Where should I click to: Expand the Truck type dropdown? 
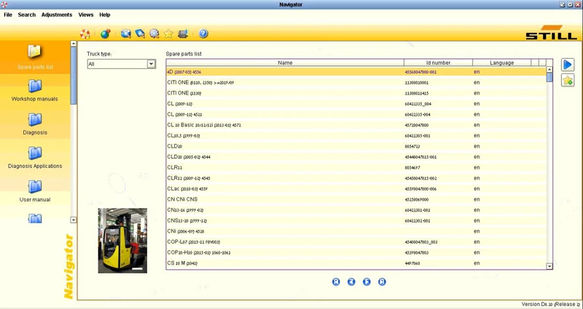pyautogui.click(x=151, y=64)
